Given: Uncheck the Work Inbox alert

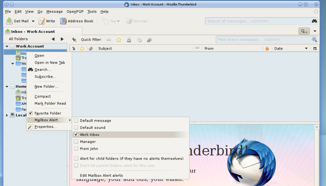Looking at the screenshot, I should [x=76, y=135].
